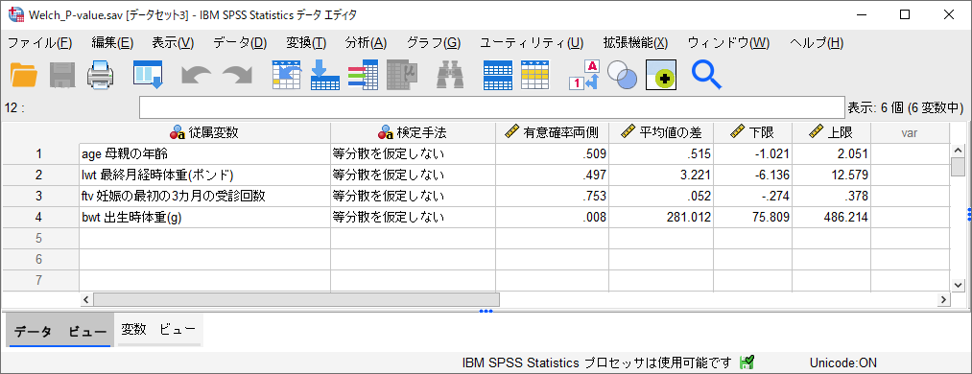This screenshot has height=374, width=972.
Task: Open Variables info toolbar icon
Action: (363, 75)
